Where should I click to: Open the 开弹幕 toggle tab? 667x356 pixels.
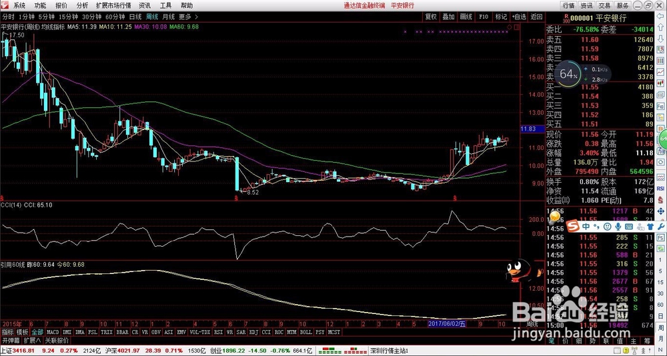[11, 340]
